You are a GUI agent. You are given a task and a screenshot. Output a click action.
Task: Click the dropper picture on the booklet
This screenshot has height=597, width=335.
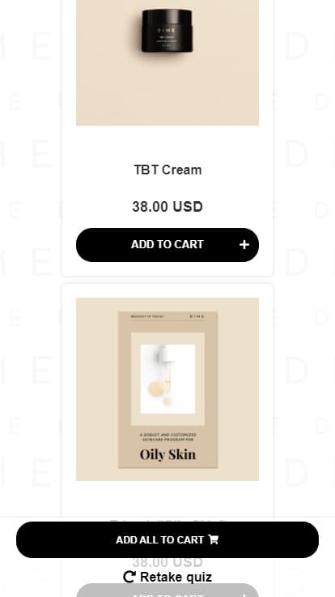point(167,379)
